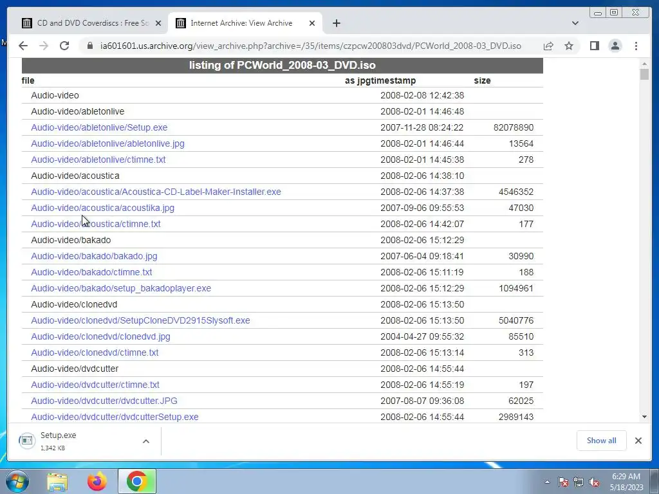Close the CD and DVD Coverdiscs tab

[x=158, y=23]
